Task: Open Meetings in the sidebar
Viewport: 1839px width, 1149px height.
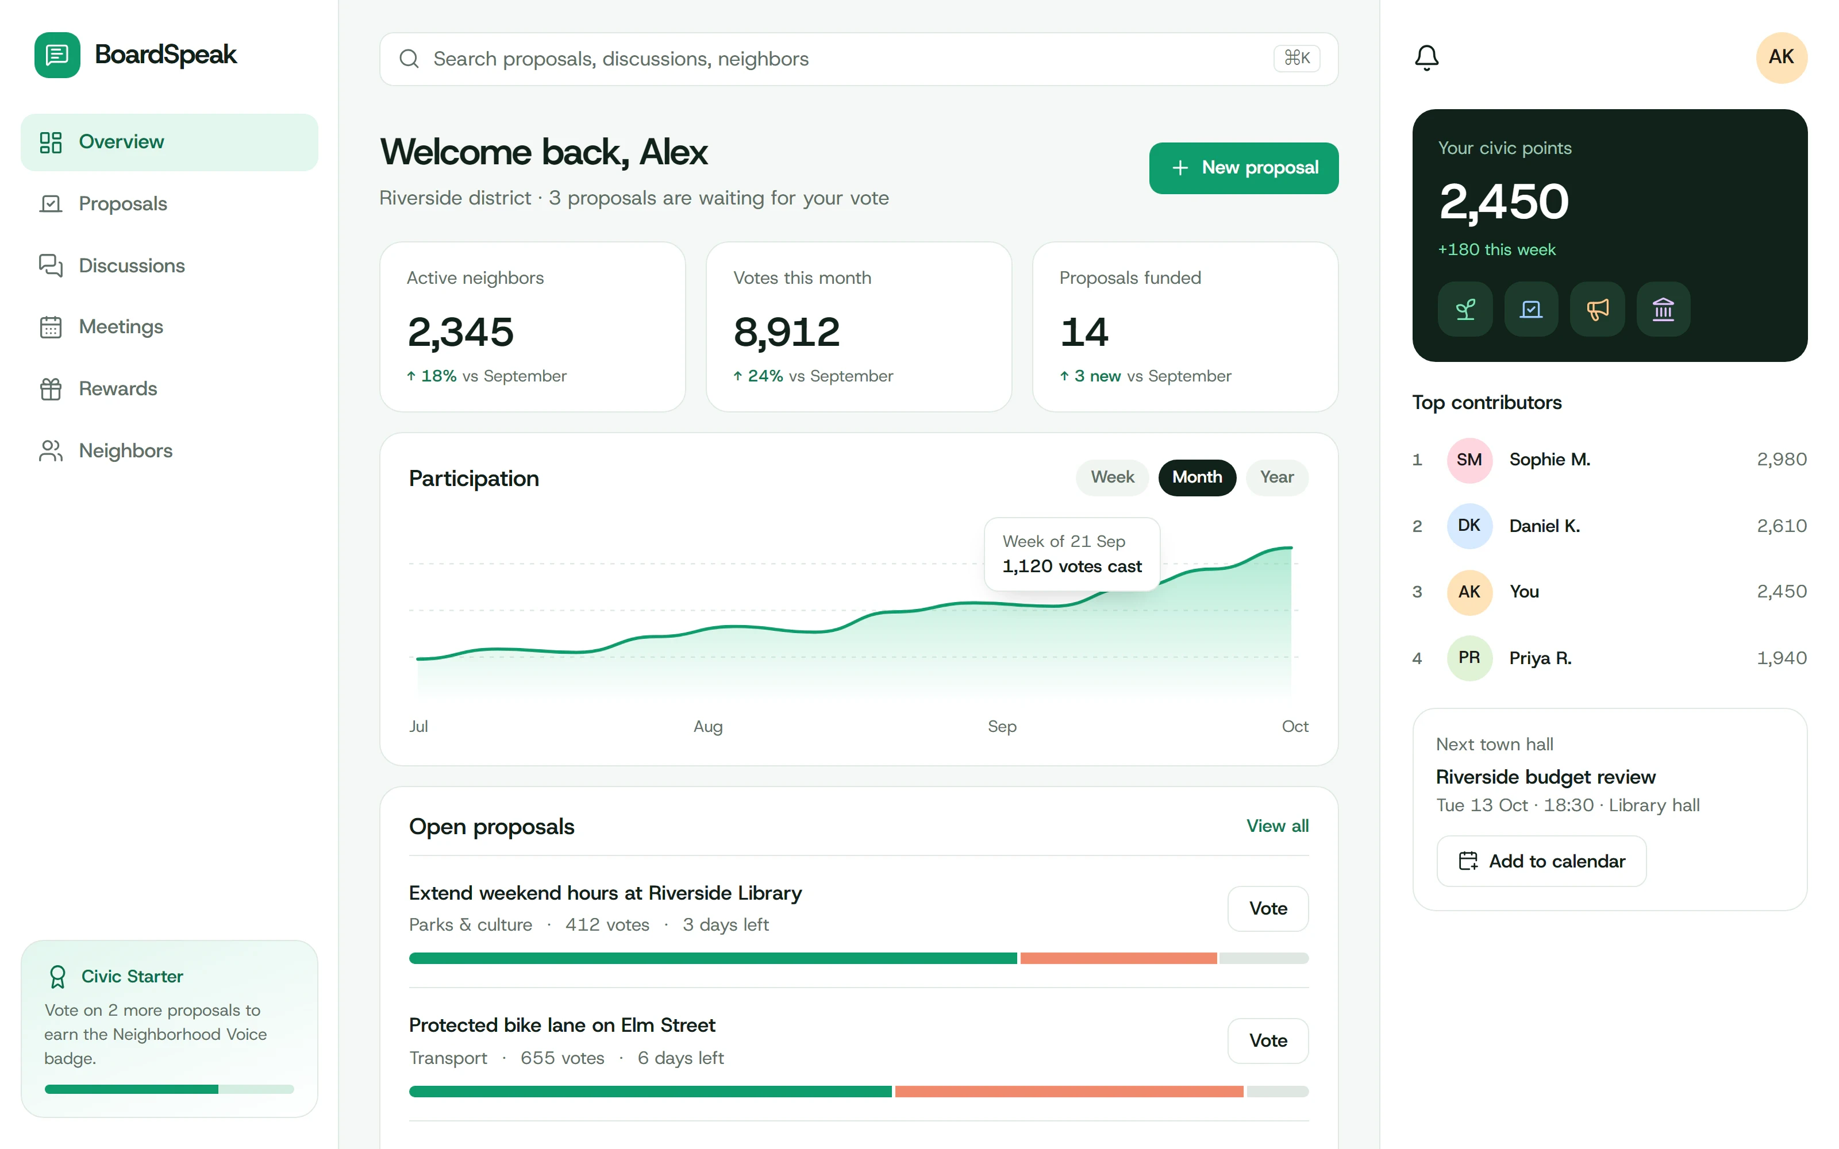Action: 170,327
